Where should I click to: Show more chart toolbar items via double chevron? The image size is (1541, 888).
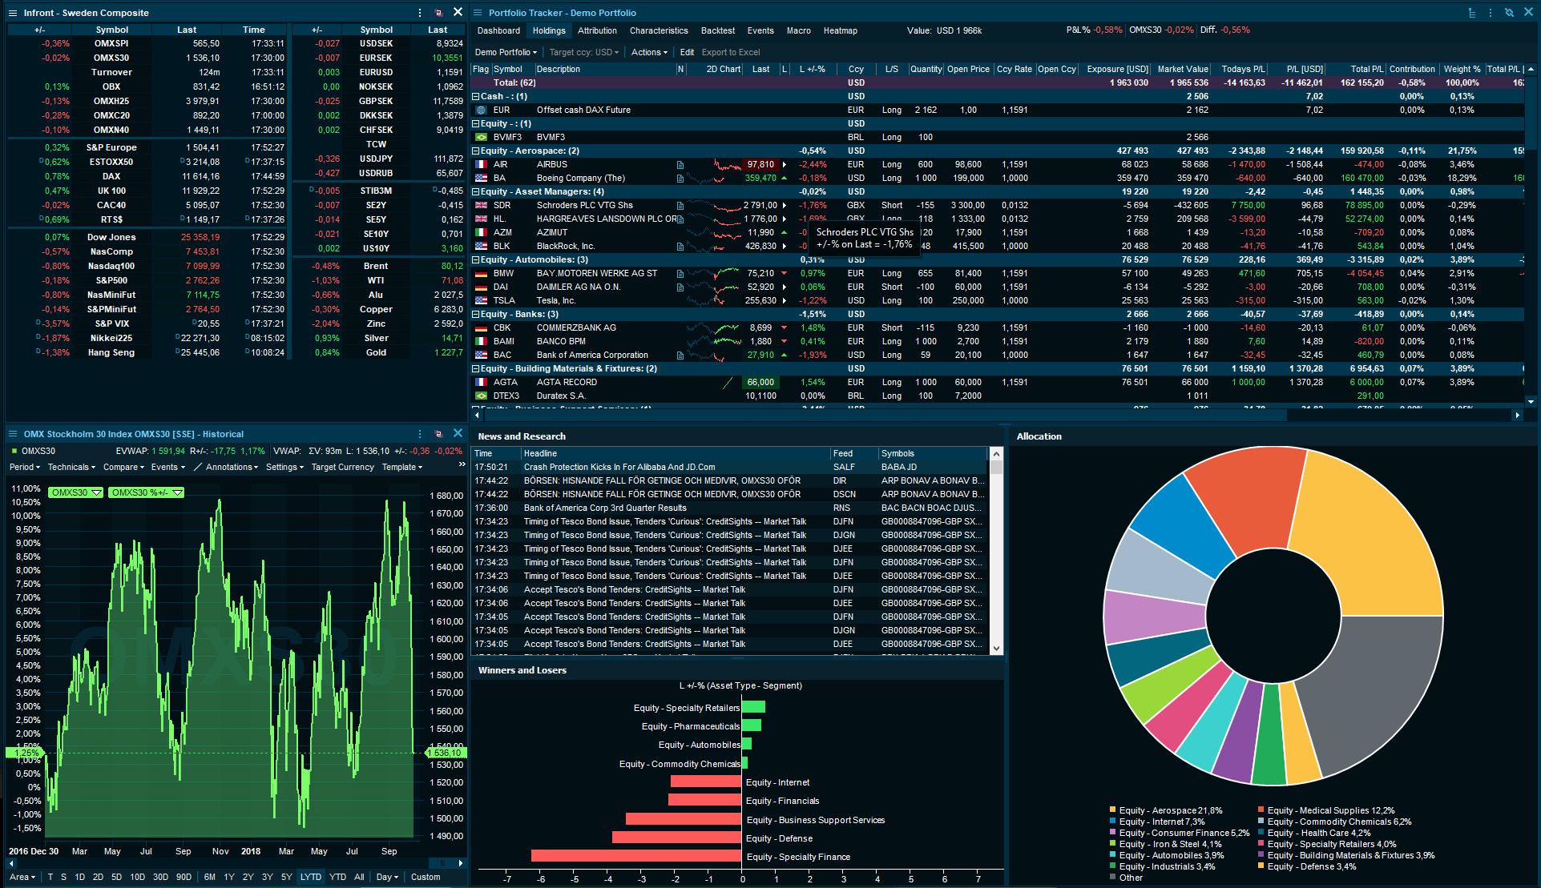[x=462, y=464]
